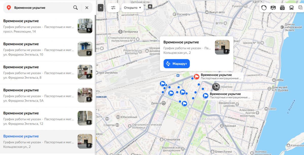The height and width of the screenshot is (155, 304).
Task: Click the Дом на набережной Эклипс icon
Action: tap(282, 27)
